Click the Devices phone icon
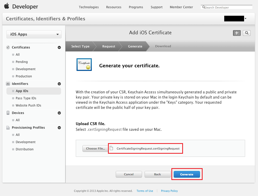The width and height of the screenshot is (258, 196). [x=8, y=113]
